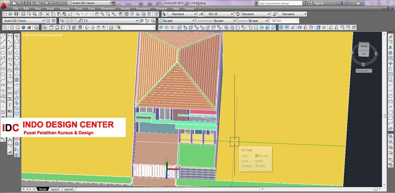395x193 pixels.
Task: Select the Line tool in Draw toolbar
Action: (3, 37)
